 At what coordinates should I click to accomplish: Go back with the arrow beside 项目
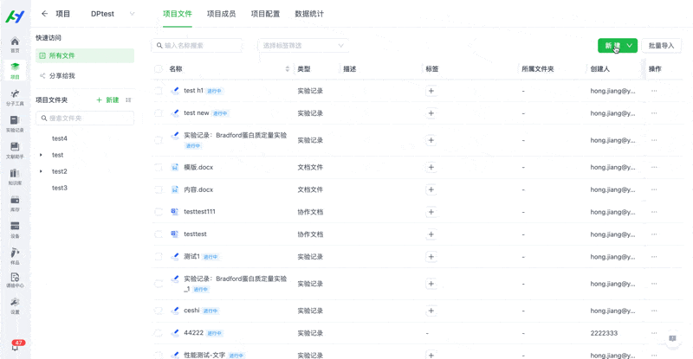45,14
